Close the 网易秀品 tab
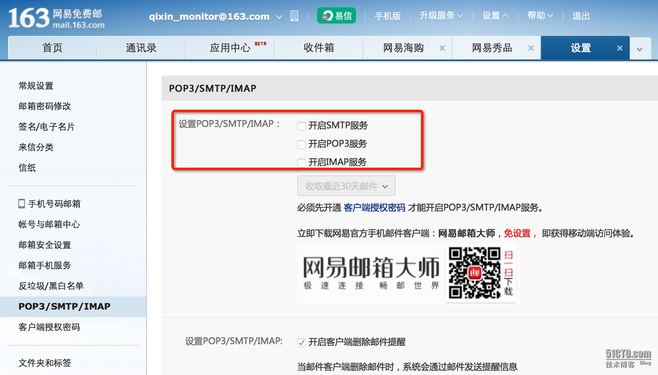Viewport: 658px width, 375px height. [531, 48]
